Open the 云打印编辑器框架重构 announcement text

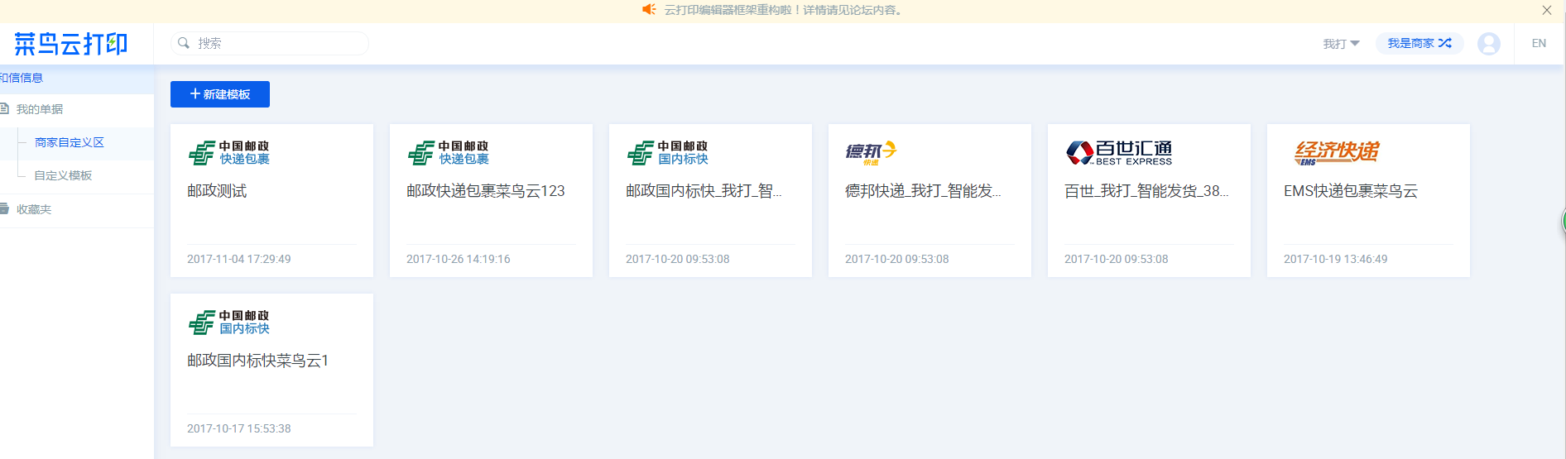click(x=783, y=10)
